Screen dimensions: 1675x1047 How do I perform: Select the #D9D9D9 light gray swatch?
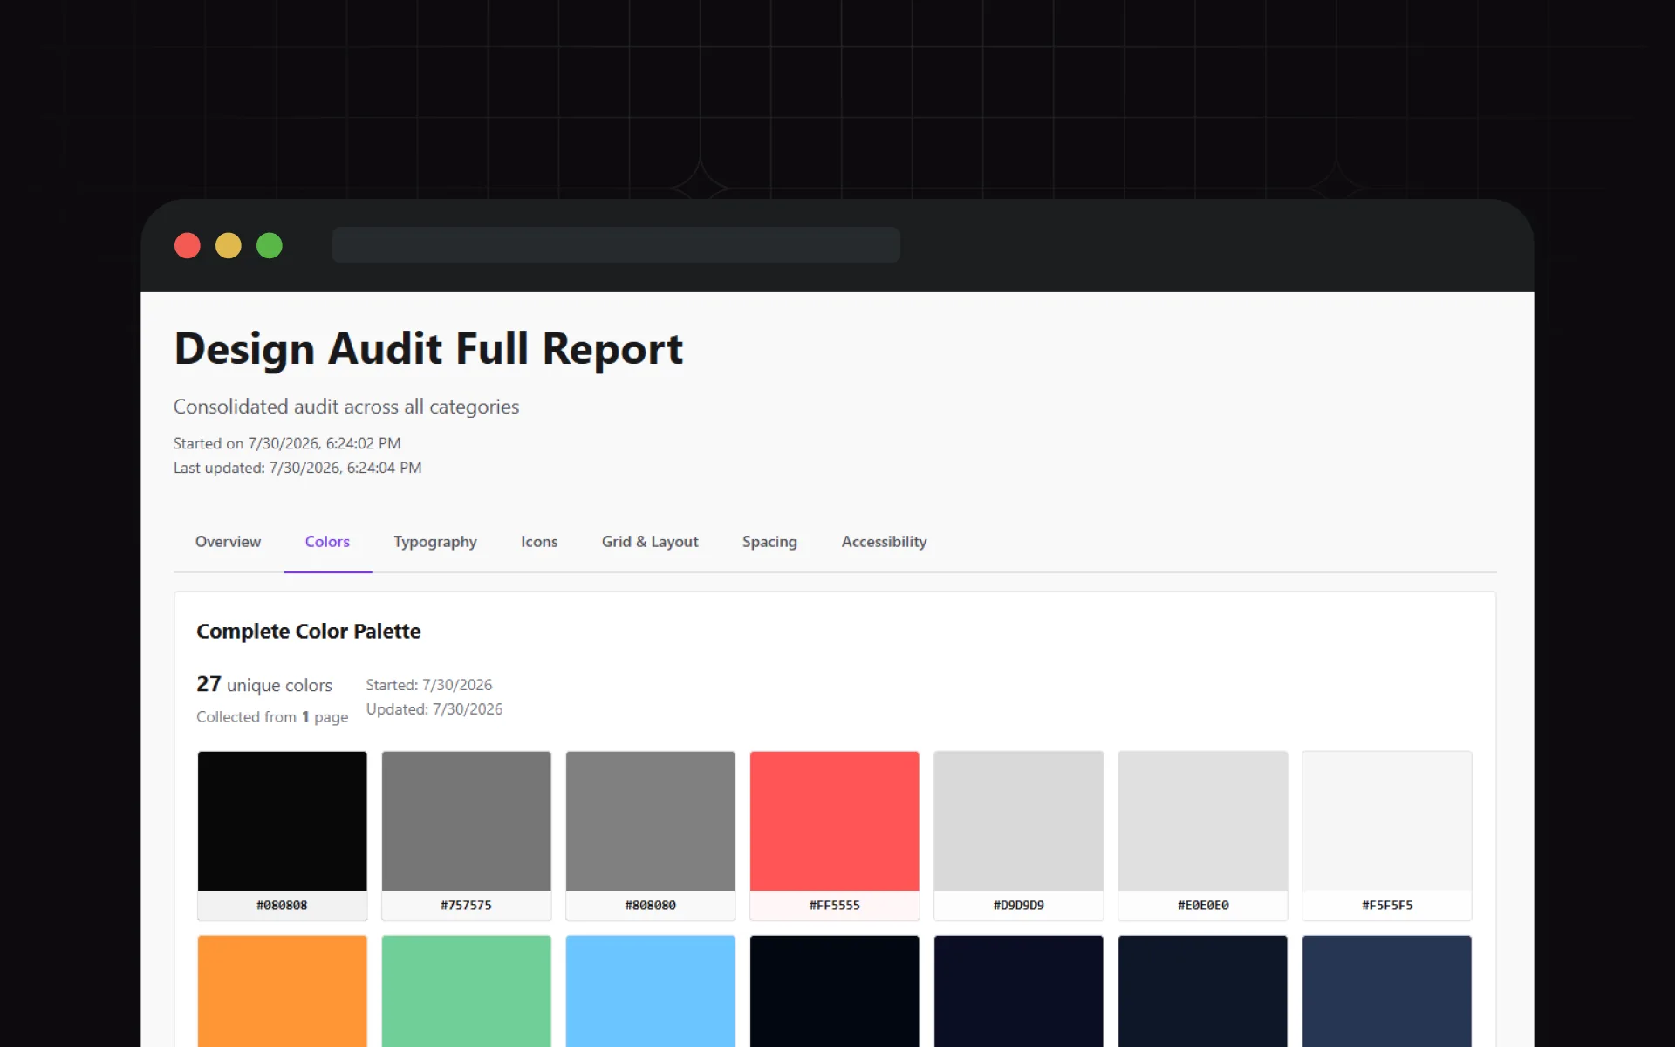(1018, 836)
